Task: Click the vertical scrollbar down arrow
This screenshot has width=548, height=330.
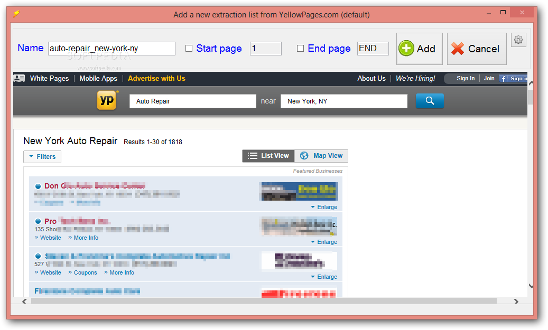Action: click(x=531, y=286)
